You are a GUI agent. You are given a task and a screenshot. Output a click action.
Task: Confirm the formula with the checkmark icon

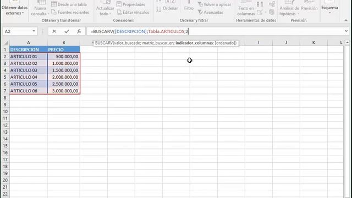click(x=67, y=31)
